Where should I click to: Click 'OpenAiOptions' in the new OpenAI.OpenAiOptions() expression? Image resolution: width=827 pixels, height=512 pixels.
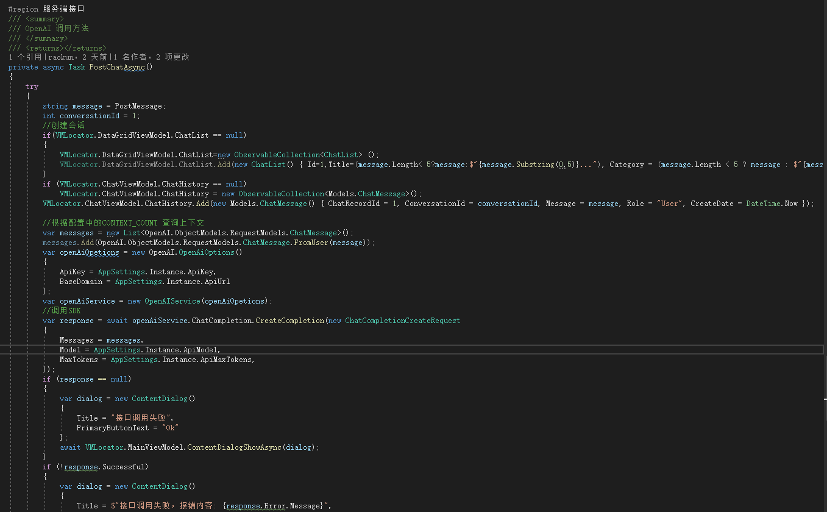206,252
